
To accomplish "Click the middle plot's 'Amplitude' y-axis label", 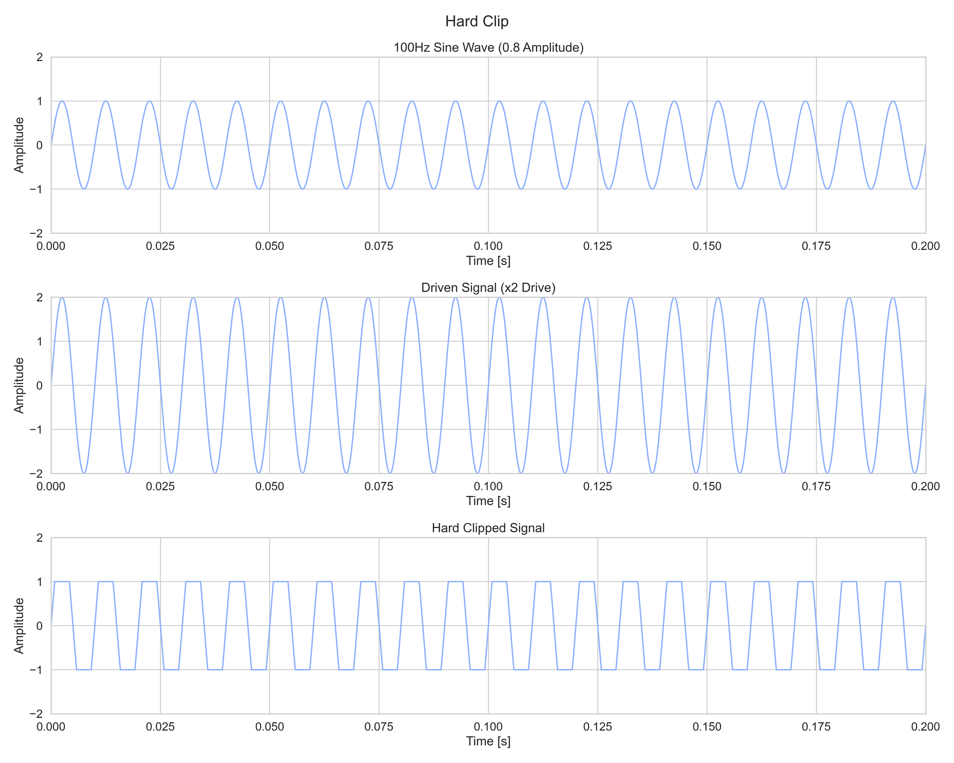I will [x=19, y=385].
